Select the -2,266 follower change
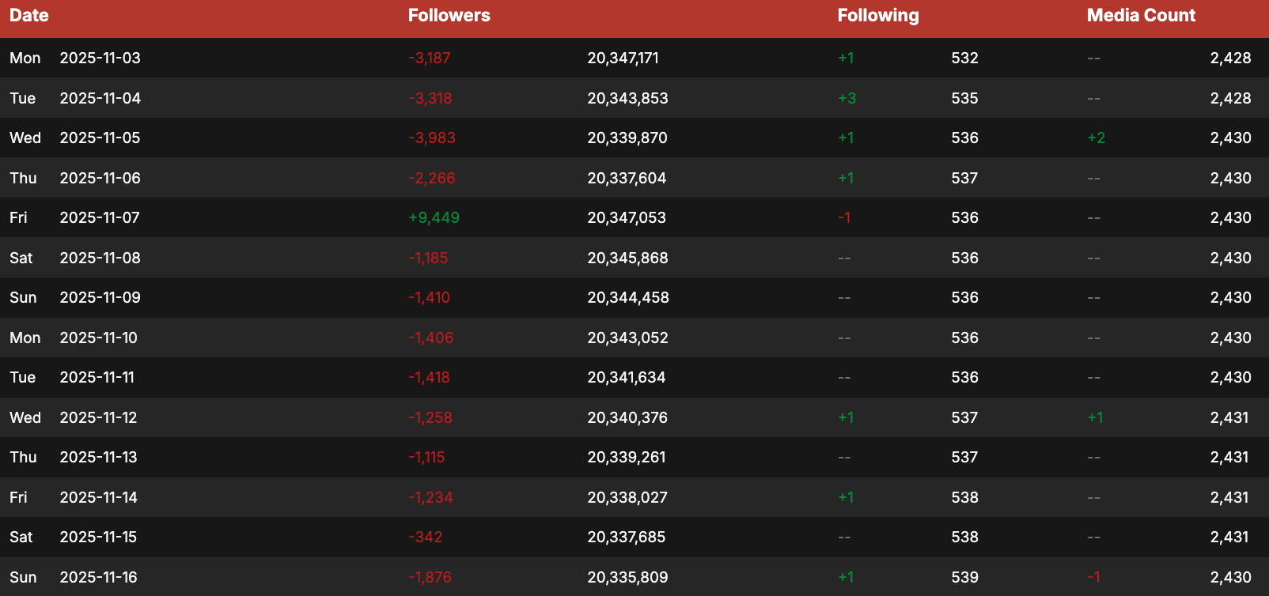This screenshot has width=1269, height=596. [x=432, y=179]
